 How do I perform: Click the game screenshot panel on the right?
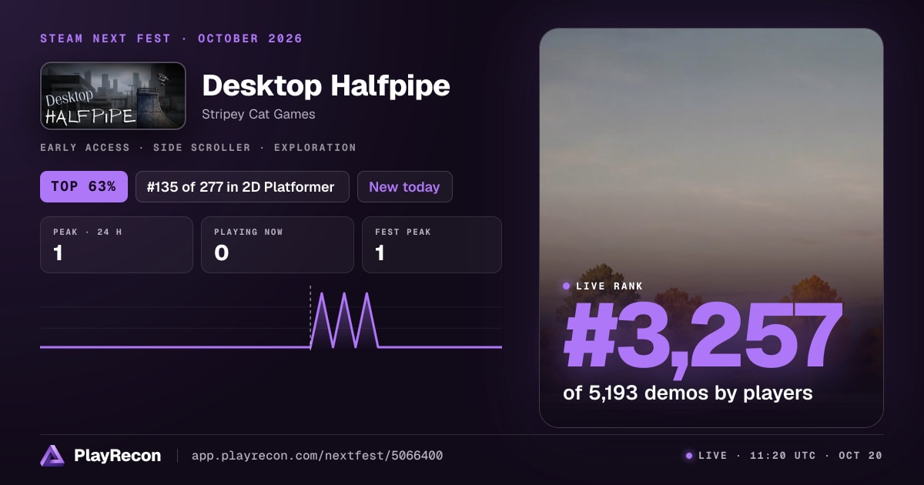pos(711,228)
